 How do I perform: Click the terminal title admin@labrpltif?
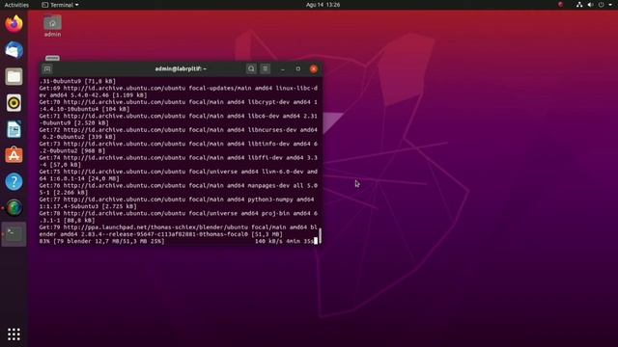(181, 68)
